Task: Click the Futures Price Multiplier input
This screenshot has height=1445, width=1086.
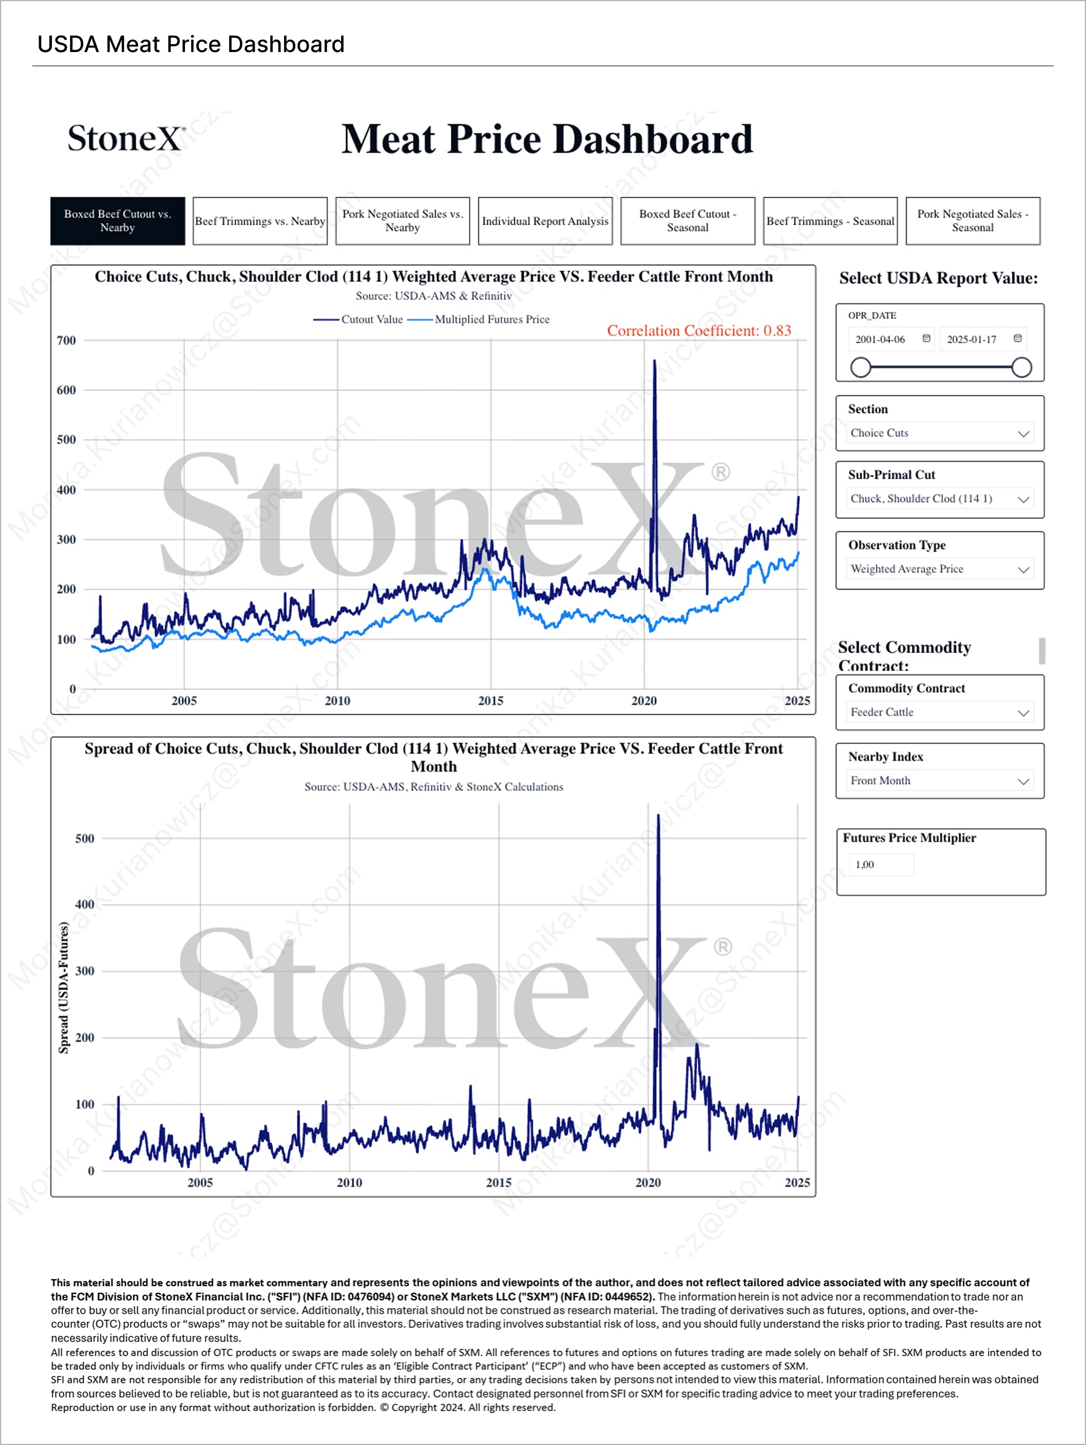Action: (x=882, y=865)
